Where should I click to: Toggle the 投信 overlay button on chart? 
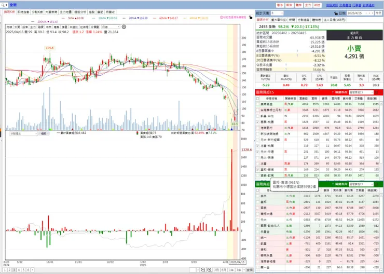(25, 27)
